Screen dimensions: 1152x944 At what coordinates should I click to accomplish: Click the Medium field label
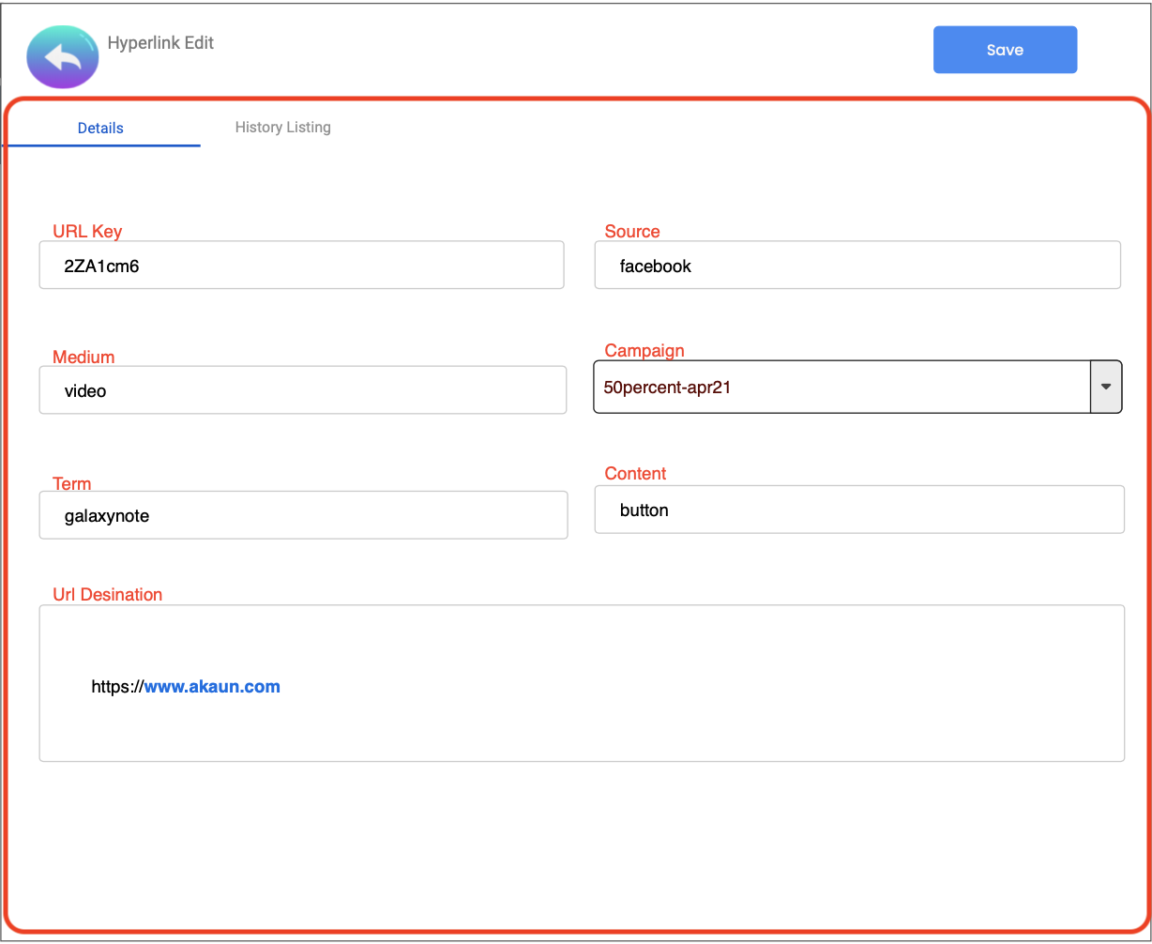83,357
